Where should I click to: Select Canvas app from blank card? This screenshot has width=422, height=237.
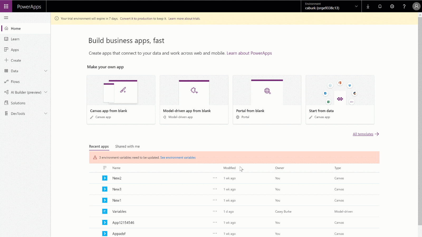(x=121, y=100)
